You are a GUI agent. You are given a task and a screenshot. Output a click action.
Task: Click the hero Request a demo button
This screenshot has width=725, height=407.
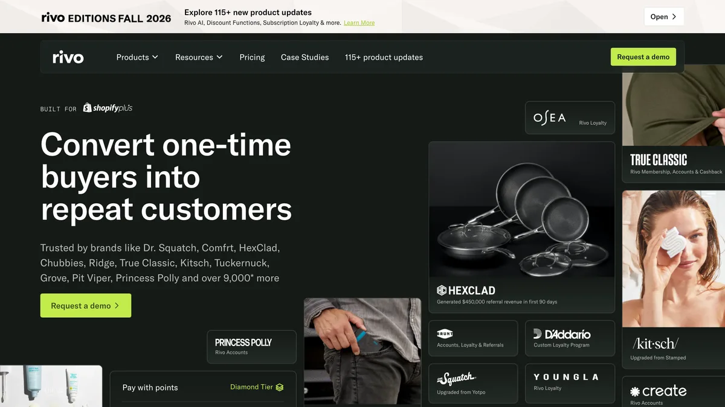coord(86,306)
